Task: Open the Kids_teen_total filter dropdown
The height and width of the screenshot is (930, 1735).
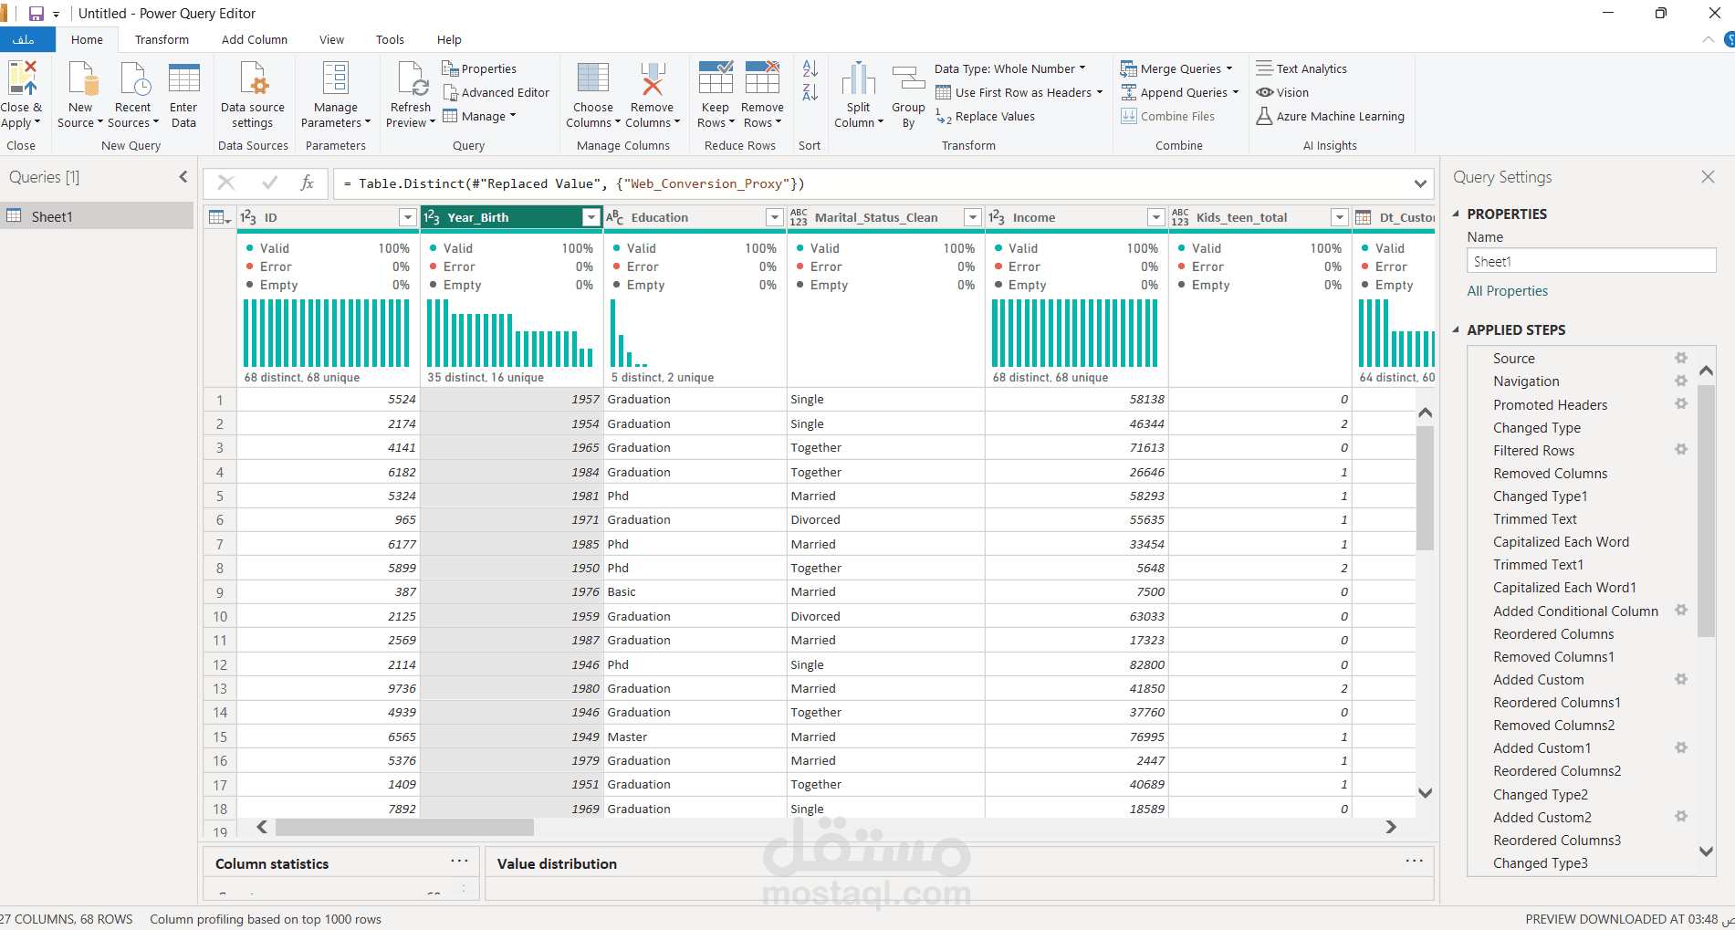Action: pos(1340,217)
